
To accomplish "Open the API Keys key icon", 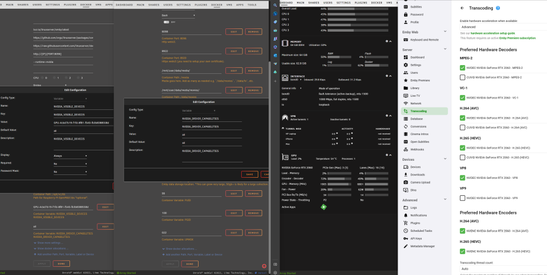I will point(405,238).
